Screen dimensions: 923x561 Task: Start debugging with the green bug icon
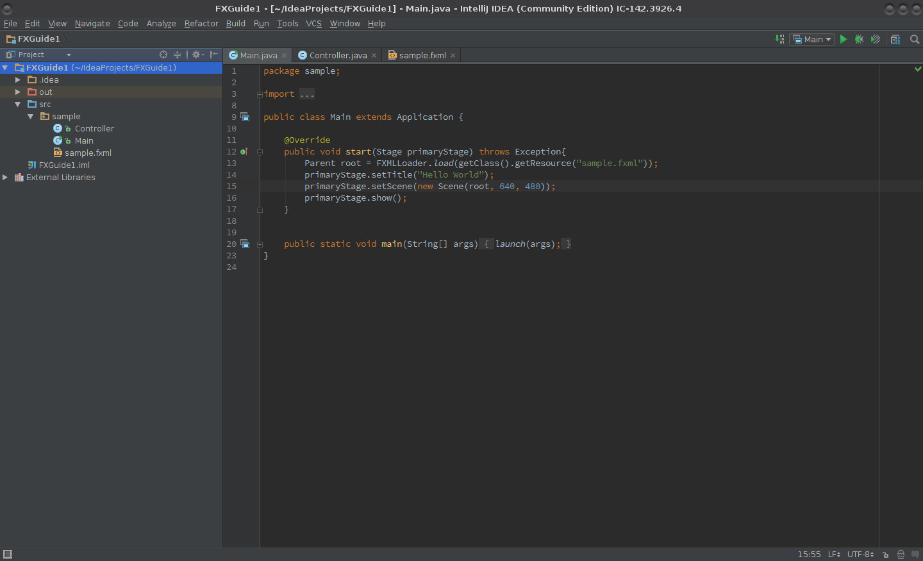(860, 39)
